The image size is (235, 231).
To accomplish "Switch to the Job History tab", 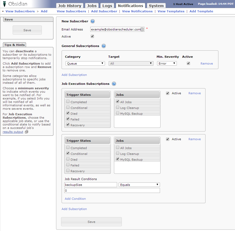I will coord(69,6).
